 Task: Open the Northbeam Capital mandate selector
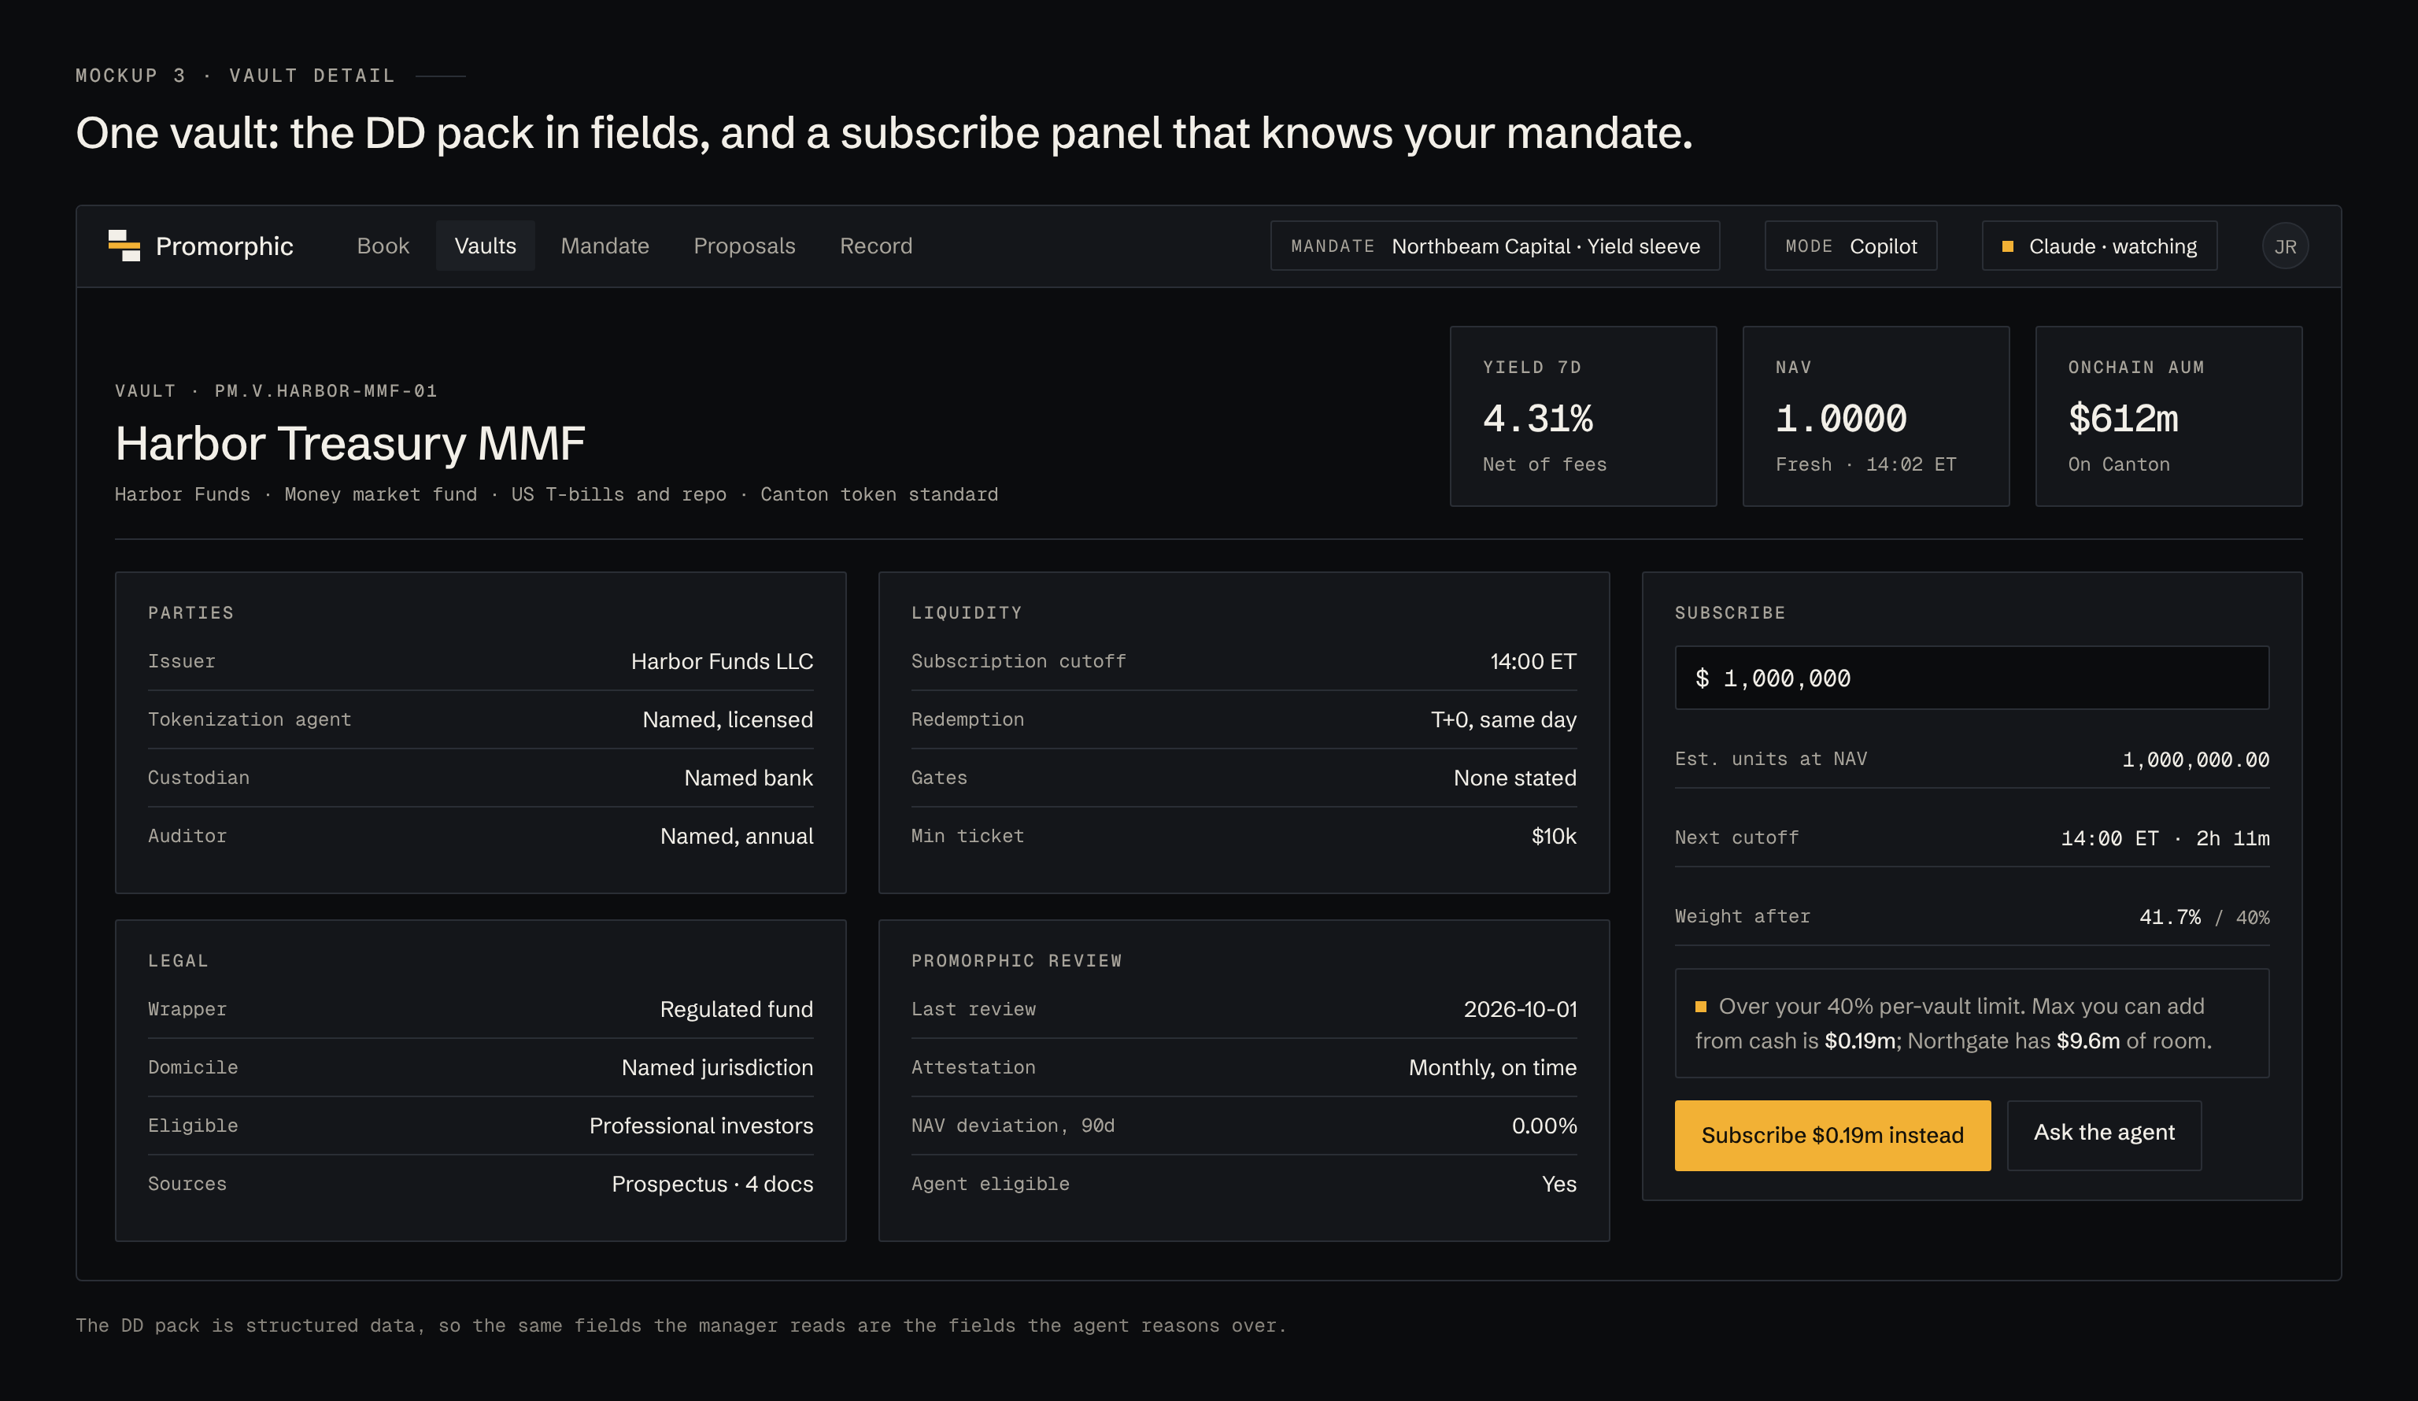point(1495,246)
